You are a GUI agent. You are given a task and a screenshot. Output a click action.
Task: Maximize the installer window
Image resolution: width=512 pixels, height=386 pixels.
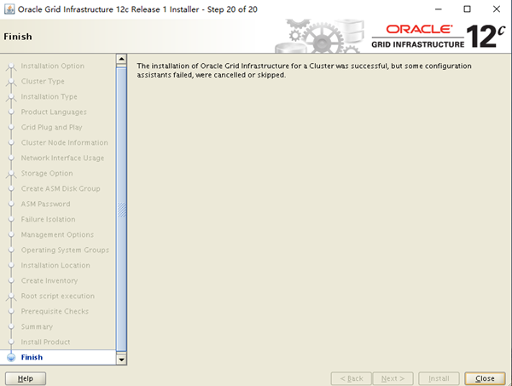[468, 9]
